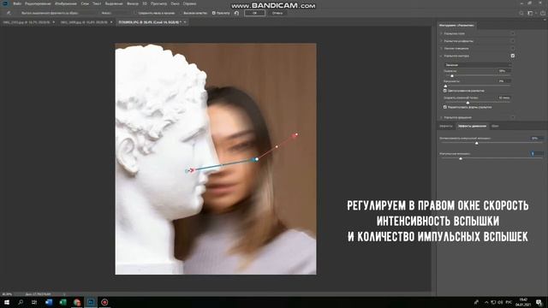Click the reset/undo arrow icon beside OK

click(x=236, y=13)
